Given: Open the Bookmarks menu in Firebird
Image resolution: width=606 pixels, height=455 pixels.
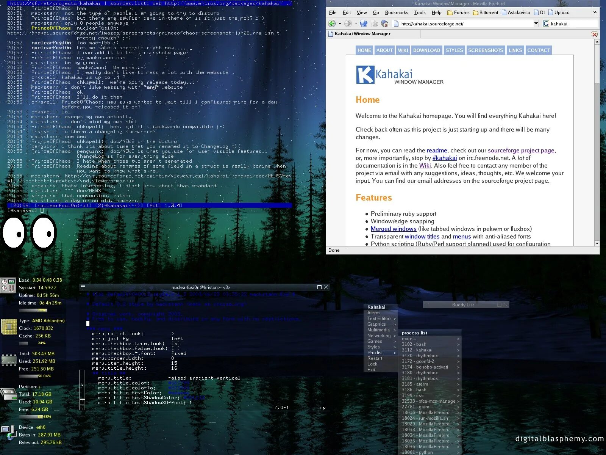Looking at the screenshot, I should [397, 13].
